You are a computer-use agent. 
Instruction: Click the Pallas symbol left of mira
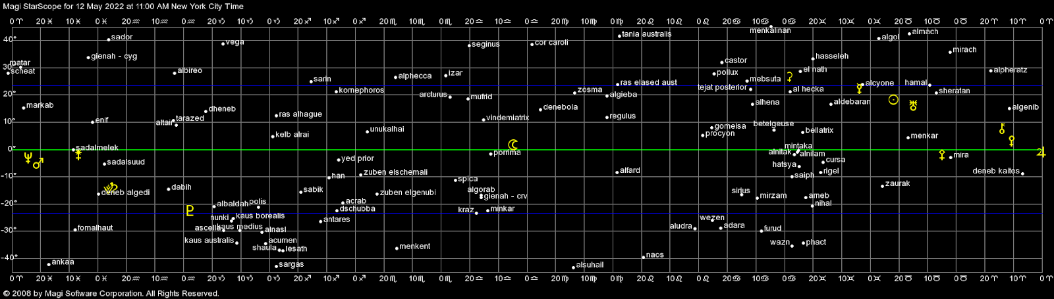942,155
